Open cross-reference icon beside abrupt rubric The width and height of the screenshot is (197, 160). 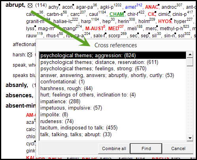[30, 5]
